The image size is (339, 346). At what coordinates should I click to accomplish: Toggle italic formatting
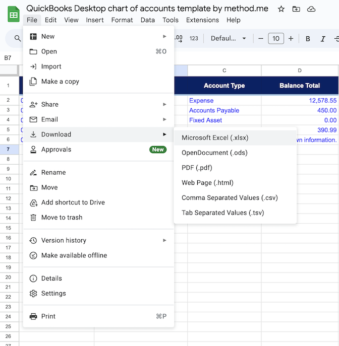click(x=323, y=39)
